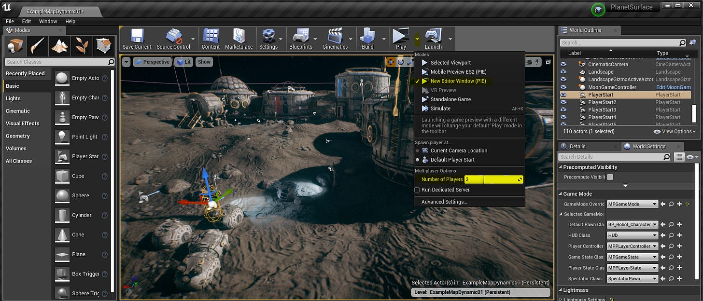
Task: Maximize the viewport using the restore icon
Action: point(548,62)
